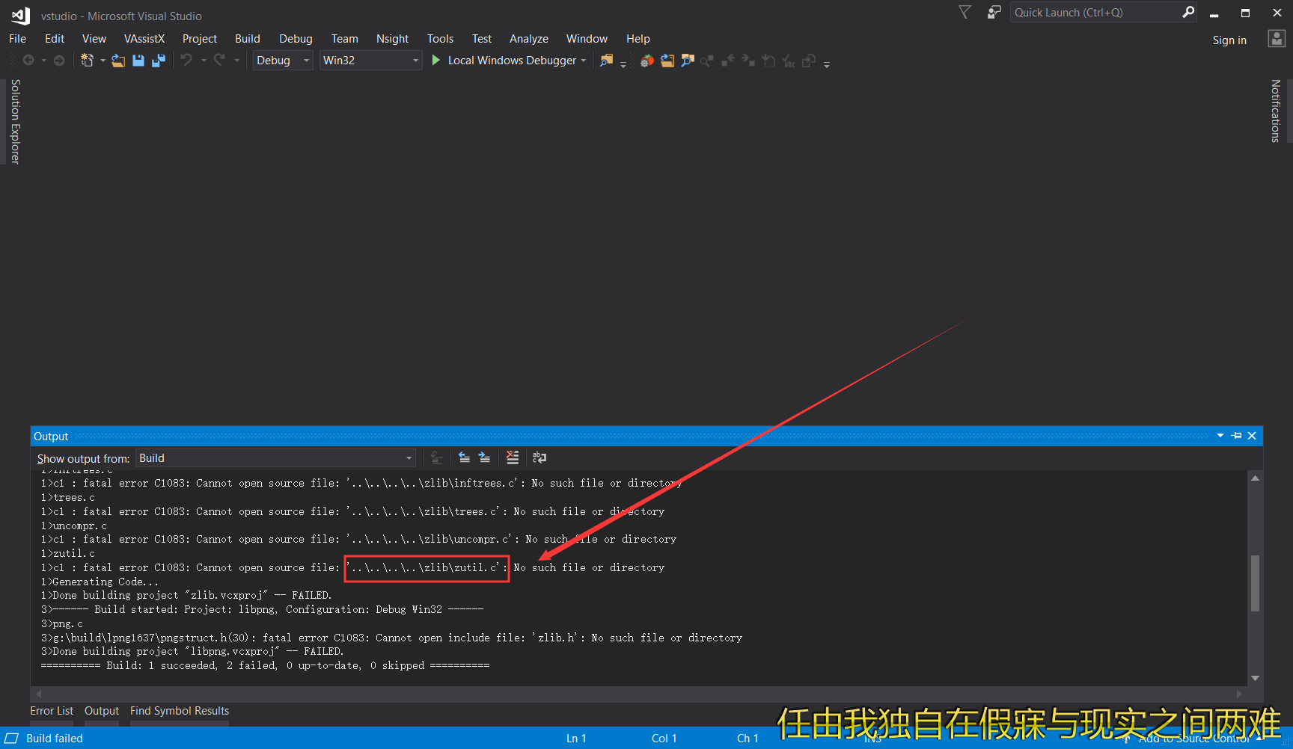Click Find Message in Code icon
Viewport: 1293px width, 749px height.
click(437, 457)
